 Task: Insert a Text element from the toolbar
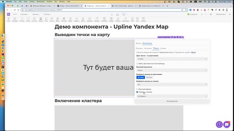pyautogui.click(x=8, y=19)
